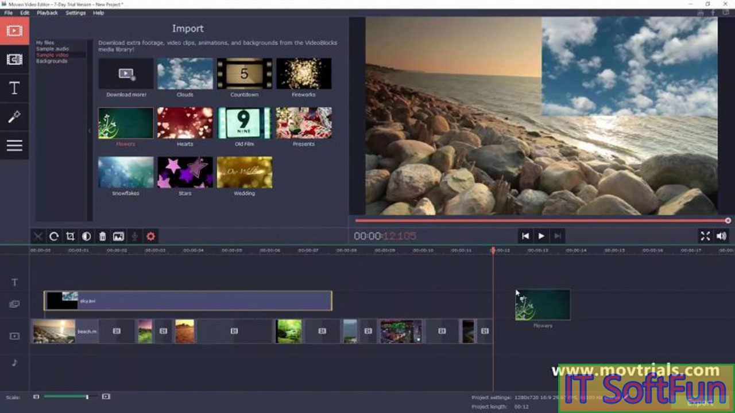Switch preview to full screen
Image resolution: width=735 pixels, height=413 pixels.
(x=705, y=236)
